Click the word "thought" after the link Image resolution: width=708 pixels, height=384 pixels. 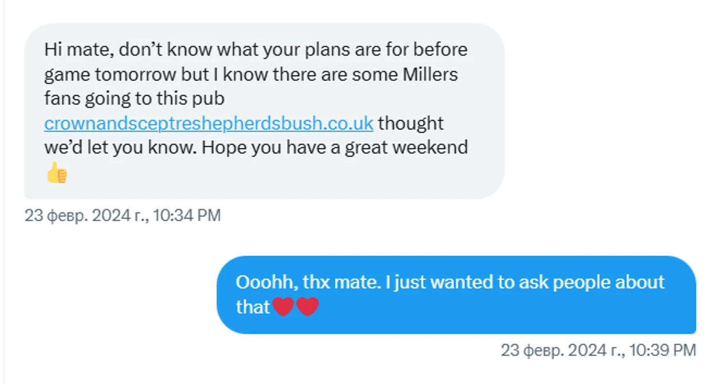click(x=411, y=124)
